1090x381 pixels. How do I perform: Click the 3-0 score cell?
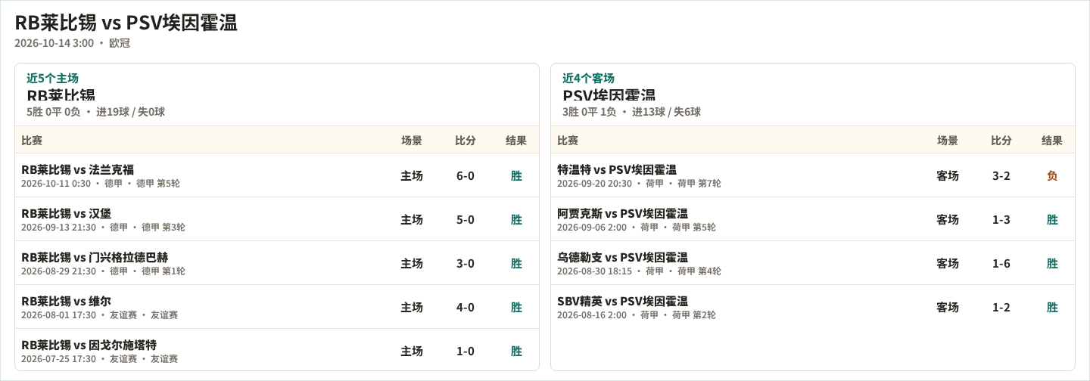pos(466,264)
